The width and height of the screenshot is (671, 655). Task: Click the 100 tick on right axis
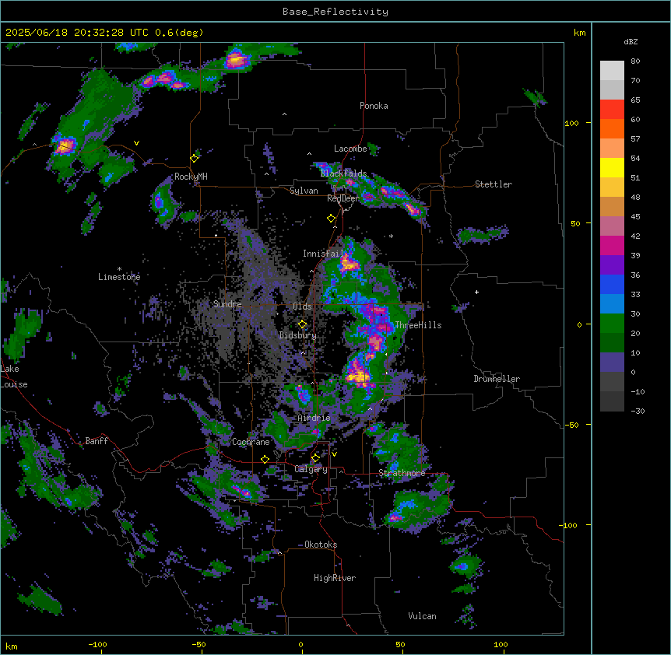pos(571,124)
